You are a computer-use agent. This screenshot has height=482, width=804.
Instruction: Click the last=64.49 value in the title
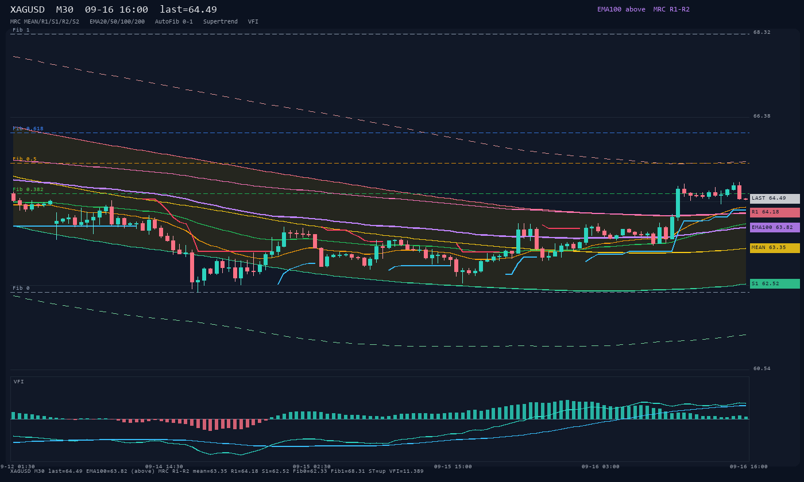click(188, 10)
